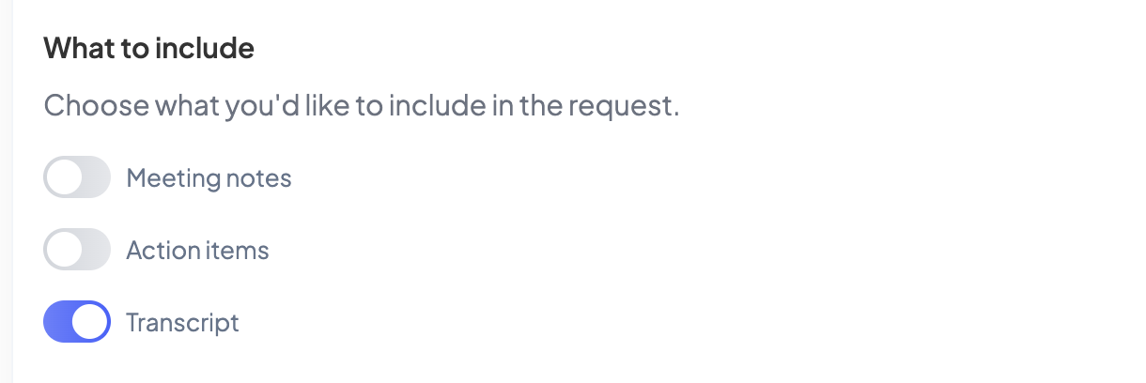Disable the Transcript toggle
The width and height of the screenshot is (1146, 383).
click(x=77, y=323)
